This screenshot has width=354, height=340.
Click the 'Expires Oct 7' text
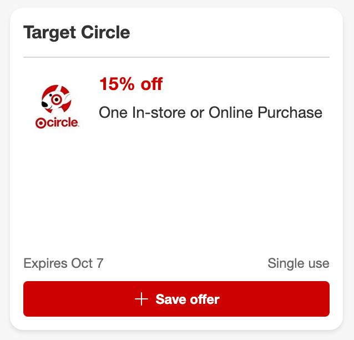coord(63,263)
